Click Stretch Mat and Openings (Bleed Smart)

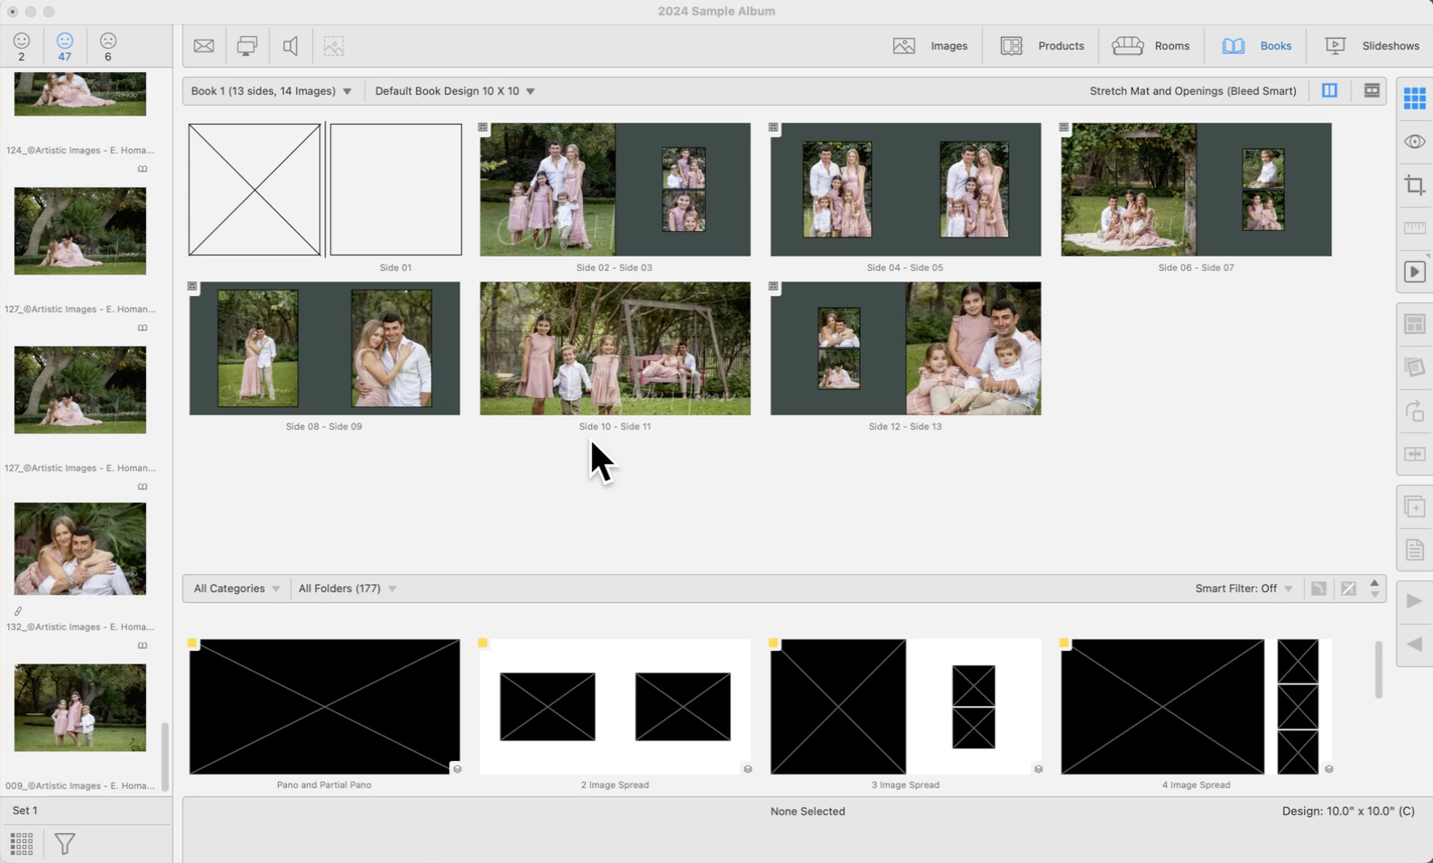click(x=1192, y=91)
